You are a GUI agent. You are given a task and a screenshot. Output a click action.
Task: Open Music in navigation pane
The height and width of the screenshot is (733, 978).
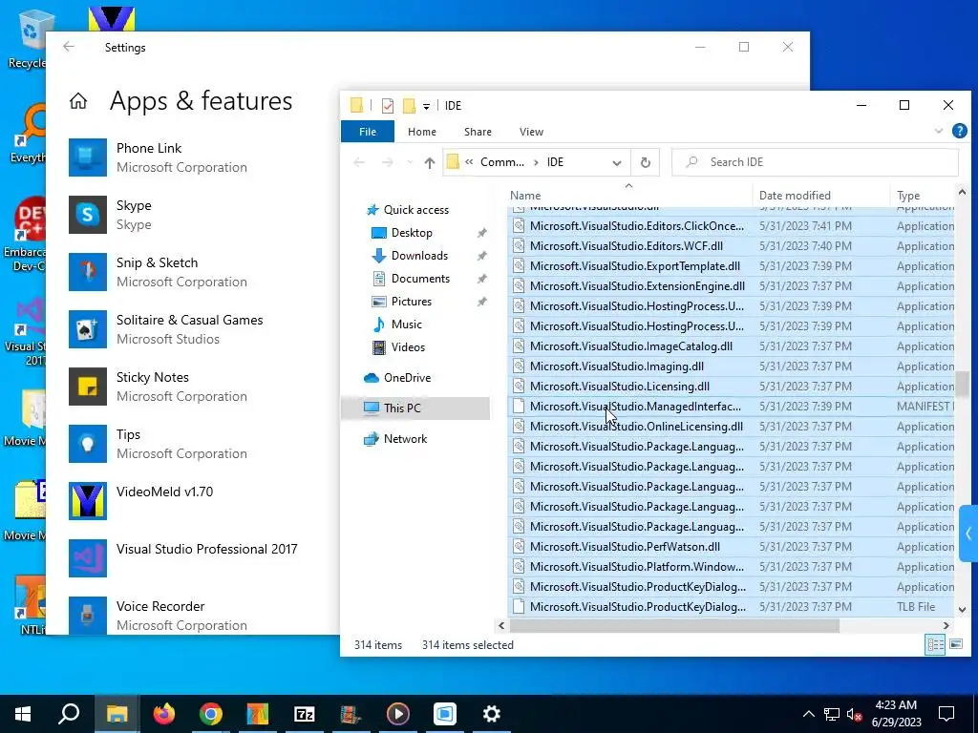click(406, 325)
